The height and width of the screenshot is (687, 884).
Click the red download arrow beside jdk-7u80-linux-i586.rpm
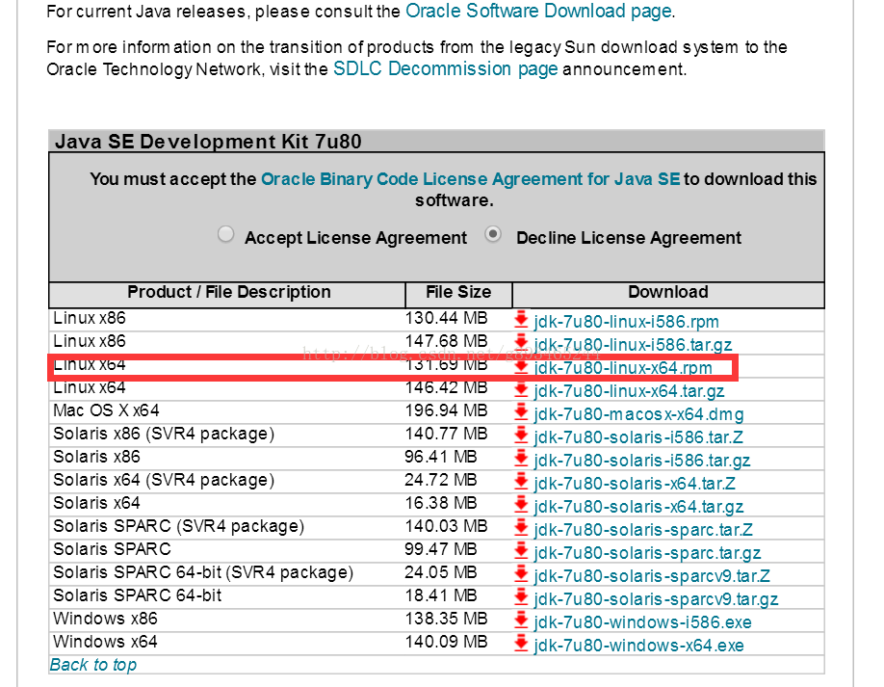pos(521,319)
